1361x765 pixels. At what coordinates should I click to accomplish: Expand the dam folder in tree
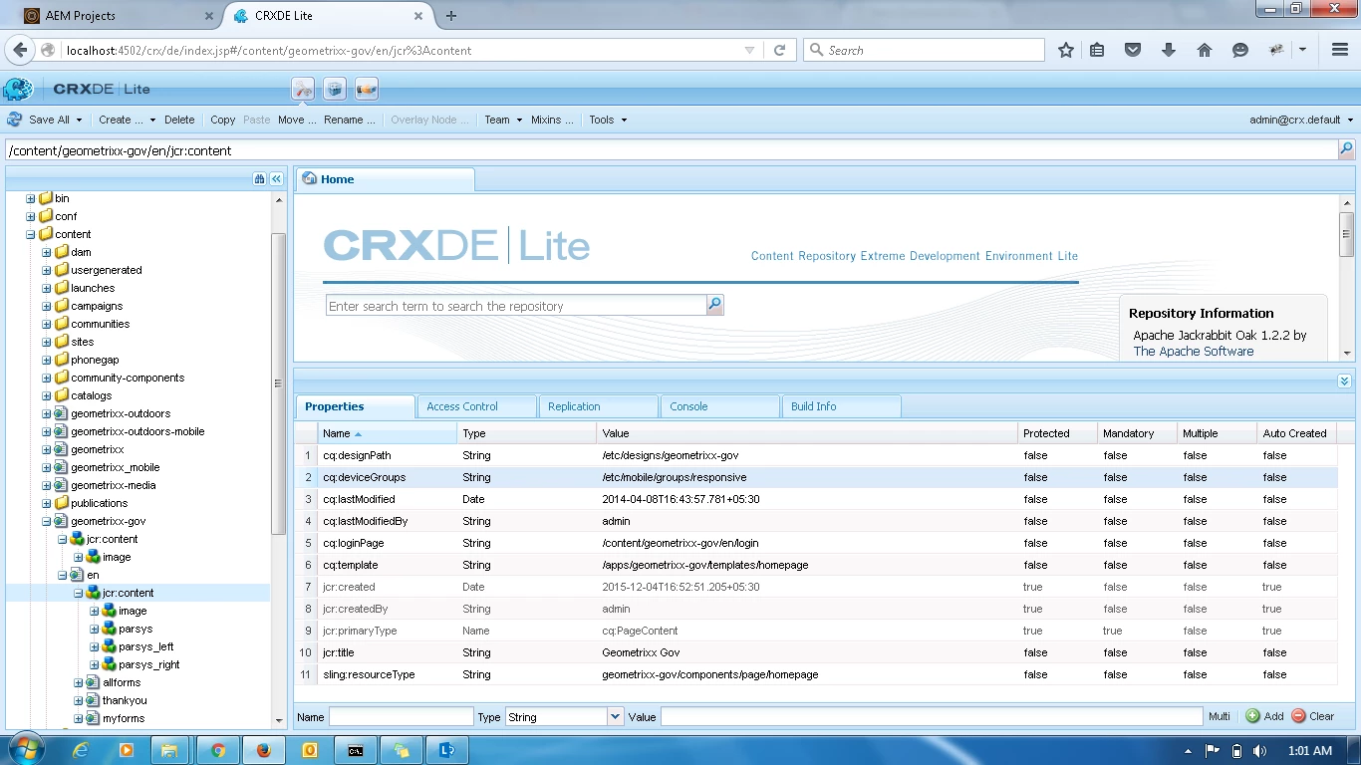pyautogui.click(x=47, y=252)
